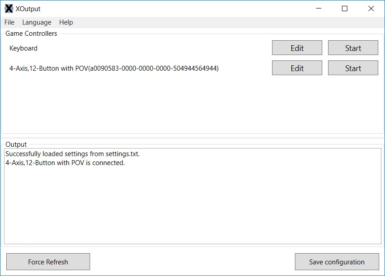Edit the 4-Axis,12-Button with POV controller
This screenshot has width=385, height=276.
tap(297, 68)
